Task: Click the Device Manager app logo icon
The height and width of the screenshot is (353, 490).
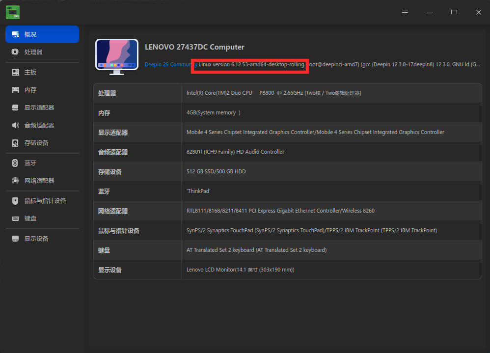Action: click(13, 12)
